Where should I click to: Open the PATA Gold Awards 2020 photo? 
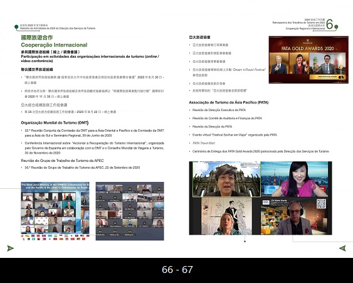(308, 60)
